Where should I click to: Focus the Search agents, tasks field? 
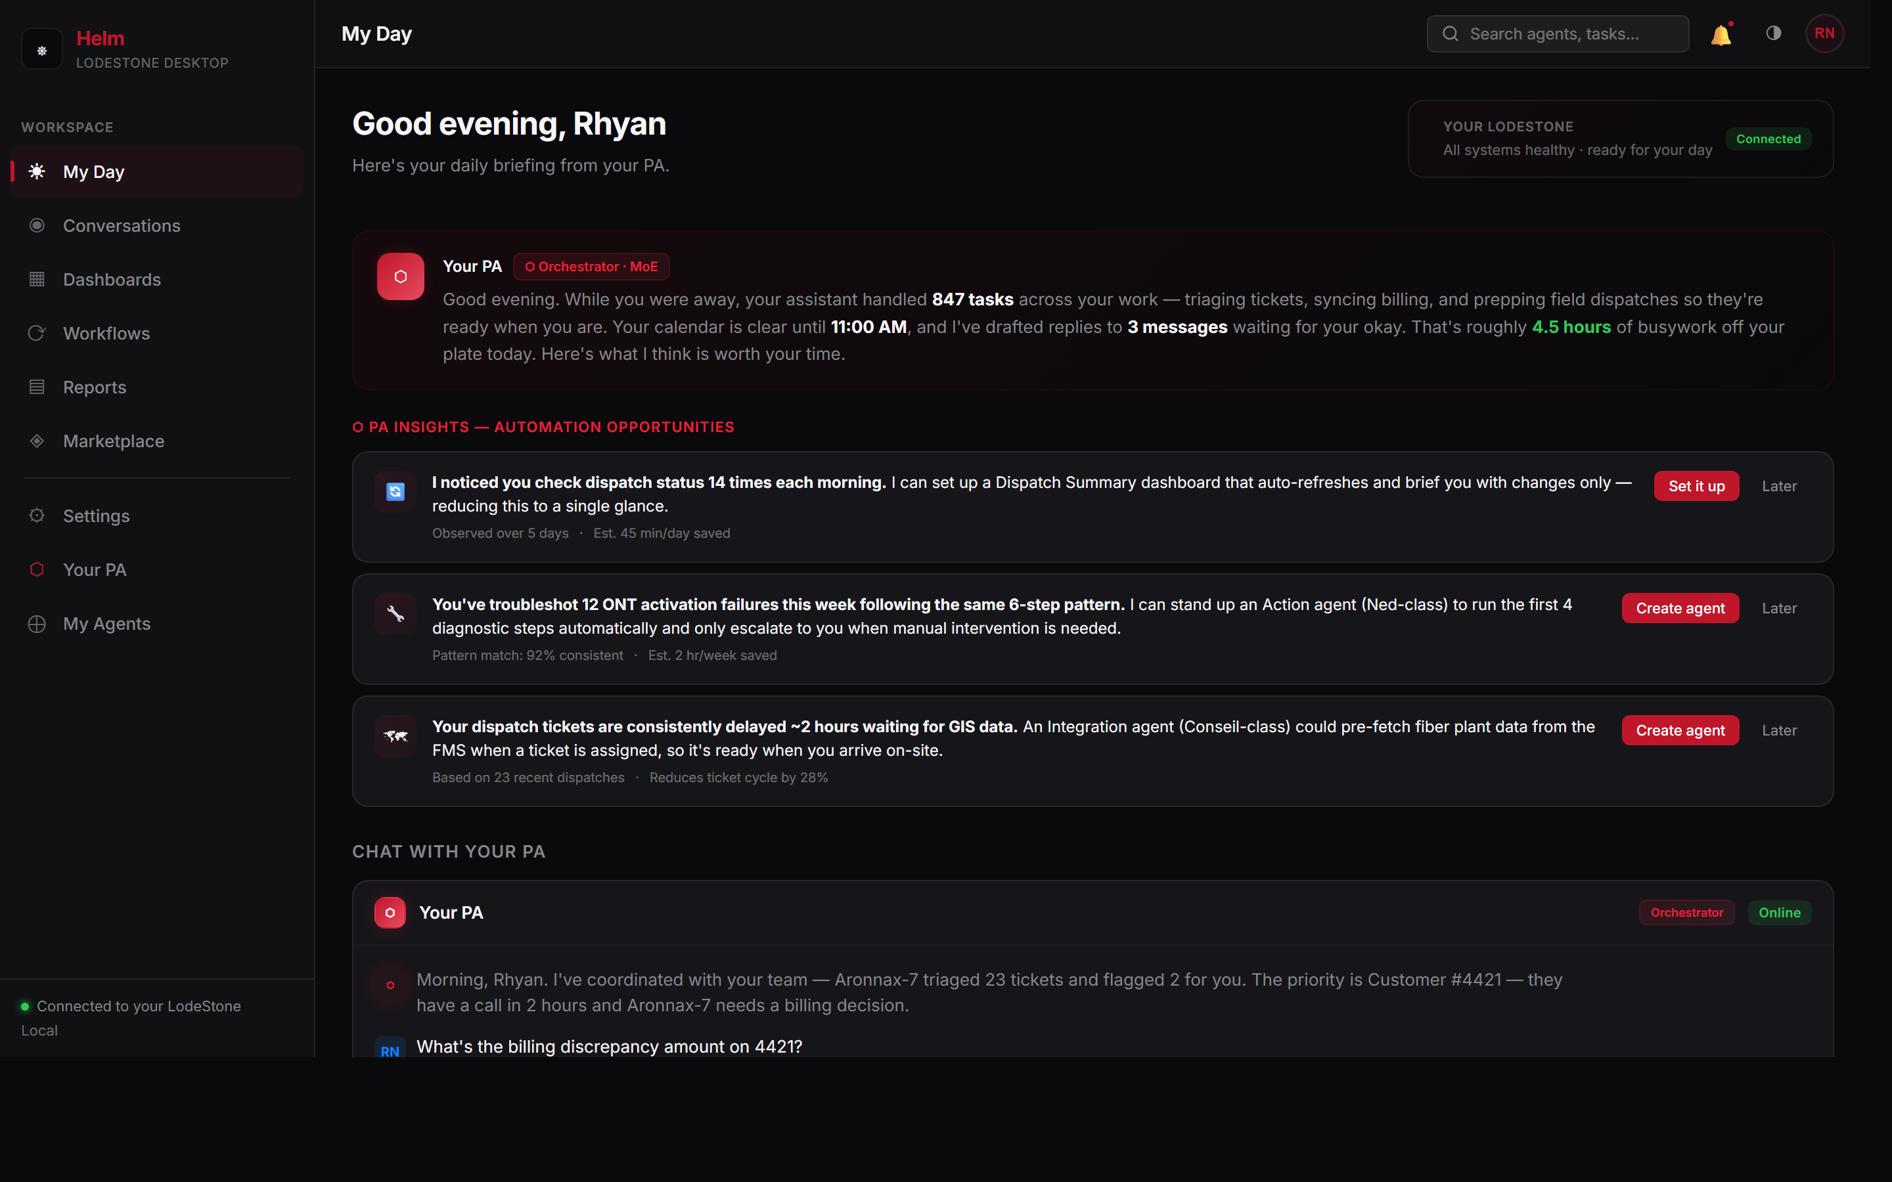pyautogui.click(x=1558, y=33)
